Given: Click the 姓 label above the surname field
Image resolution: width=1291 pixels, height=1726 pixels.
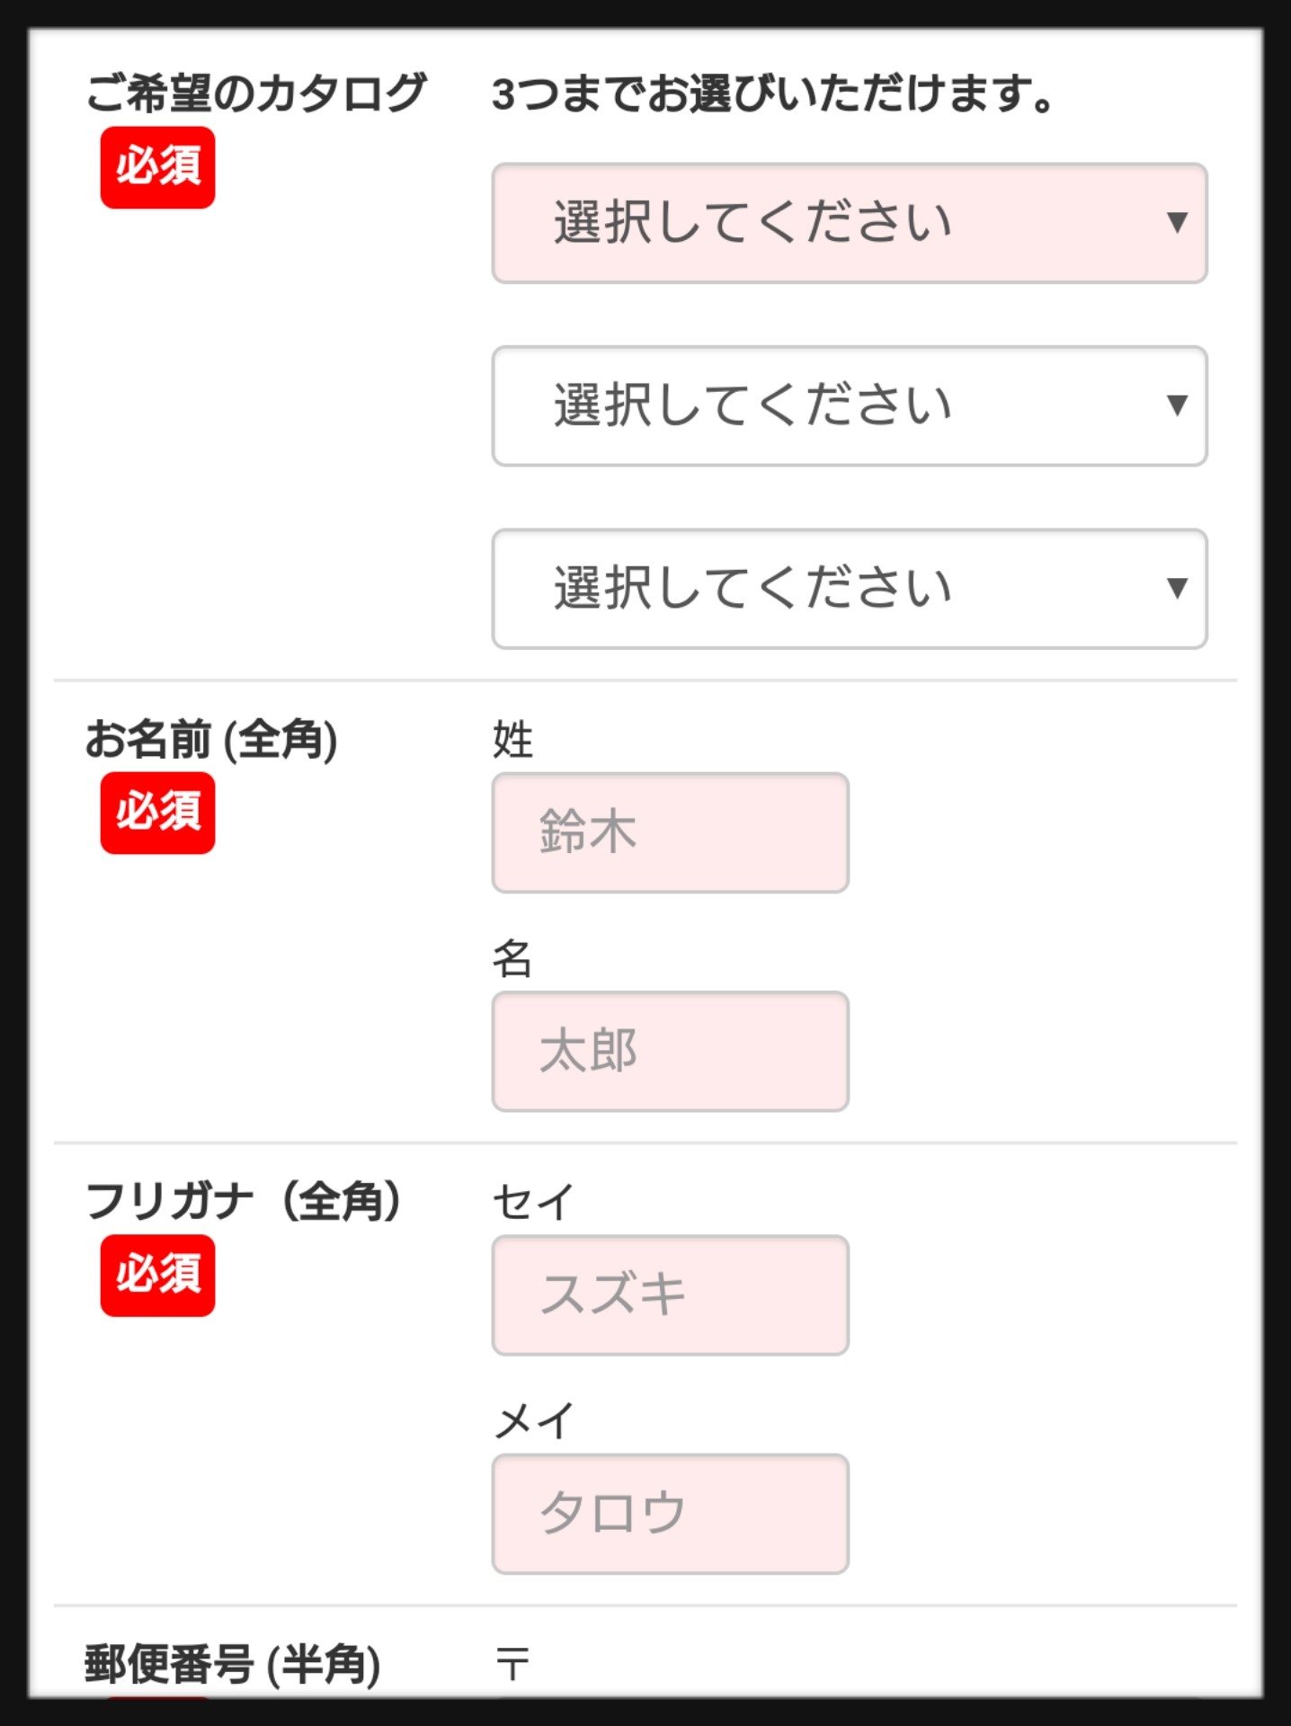Looking at the screenshot, I should pos(512,740).
